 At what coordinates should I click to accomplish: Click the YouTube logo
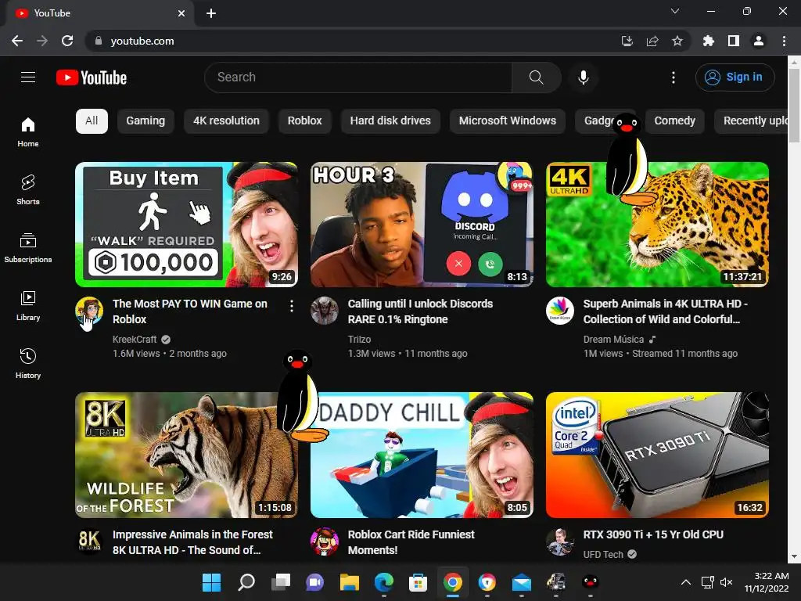[92, 77]
